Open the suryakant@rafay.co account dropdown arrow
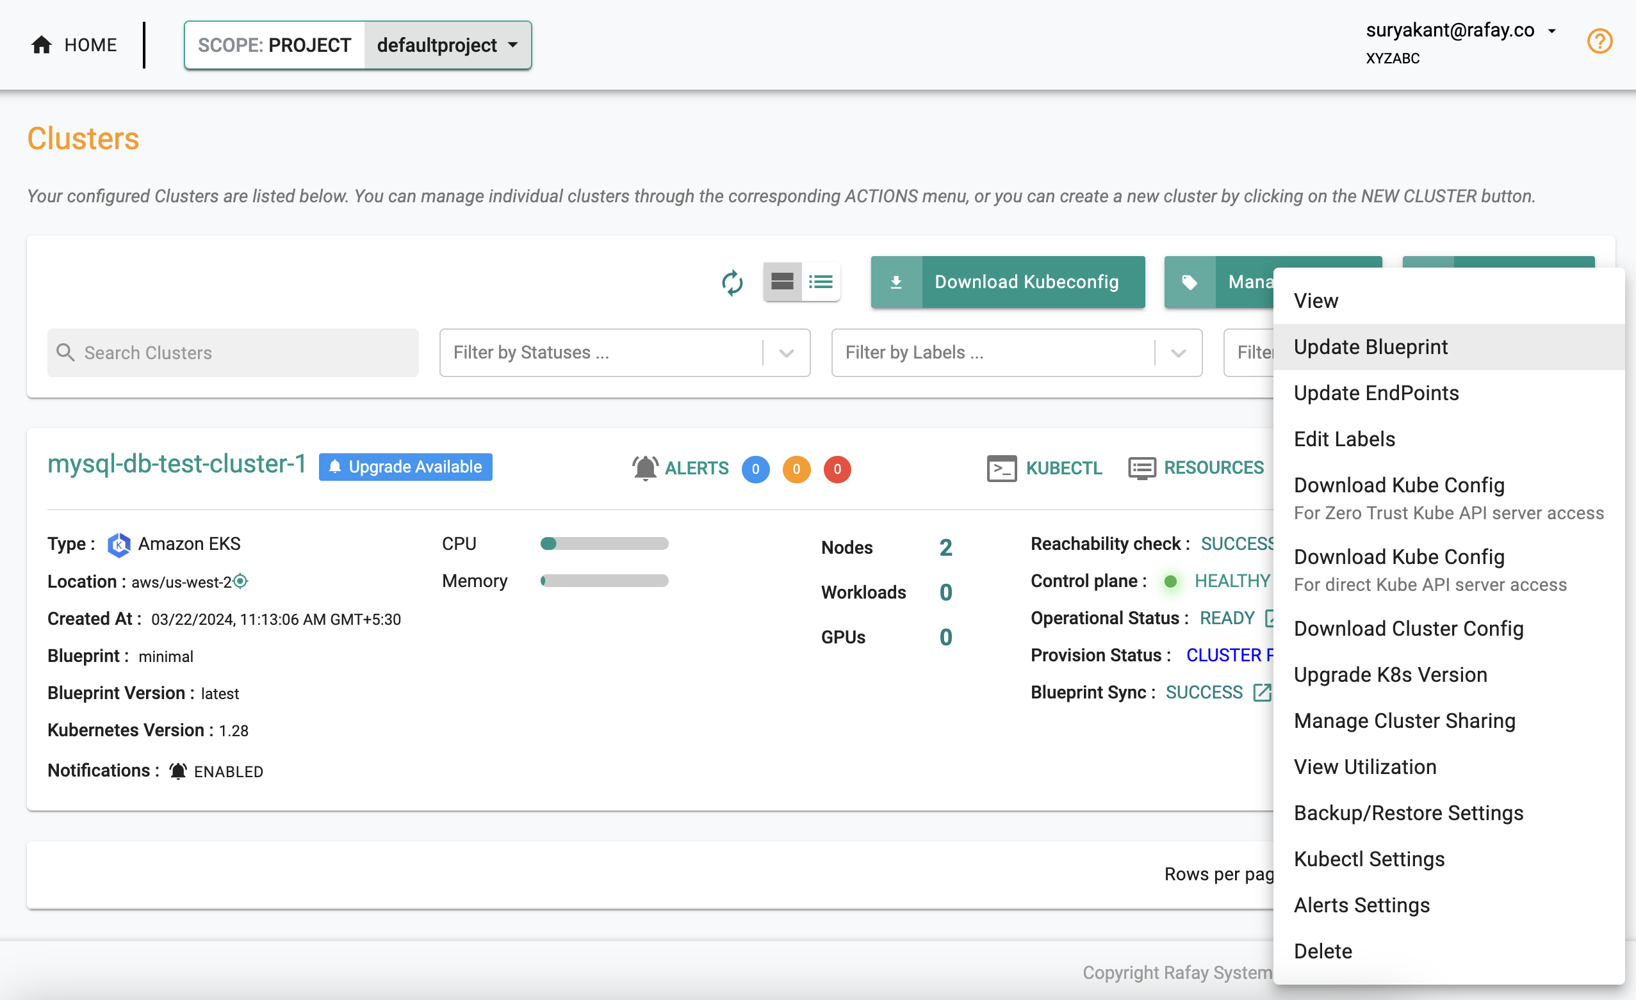Viewport: 1636px width, 1000px height. [1551, 31]
